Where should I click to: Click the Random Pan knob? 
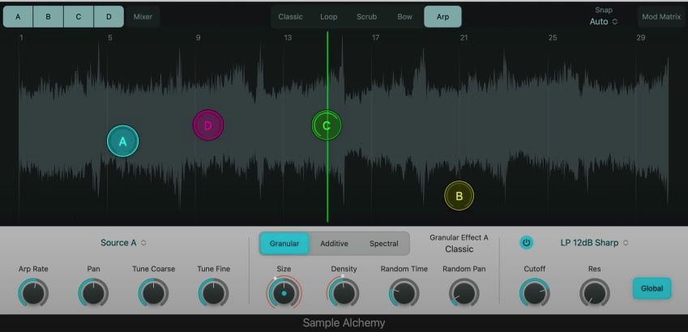464,292
